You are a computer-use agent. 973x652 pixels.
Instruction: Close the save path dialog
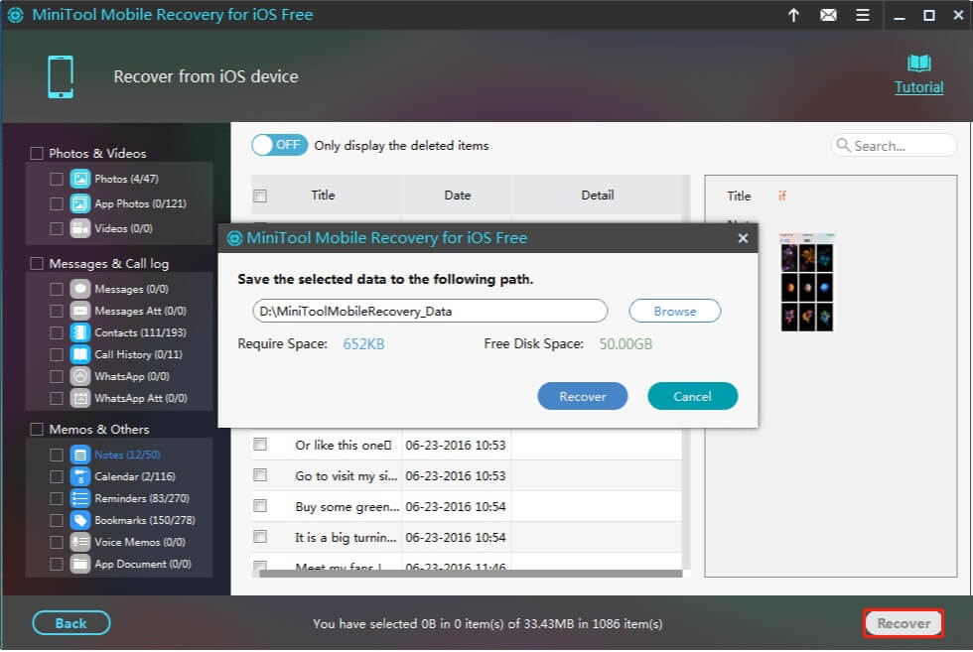743,238
